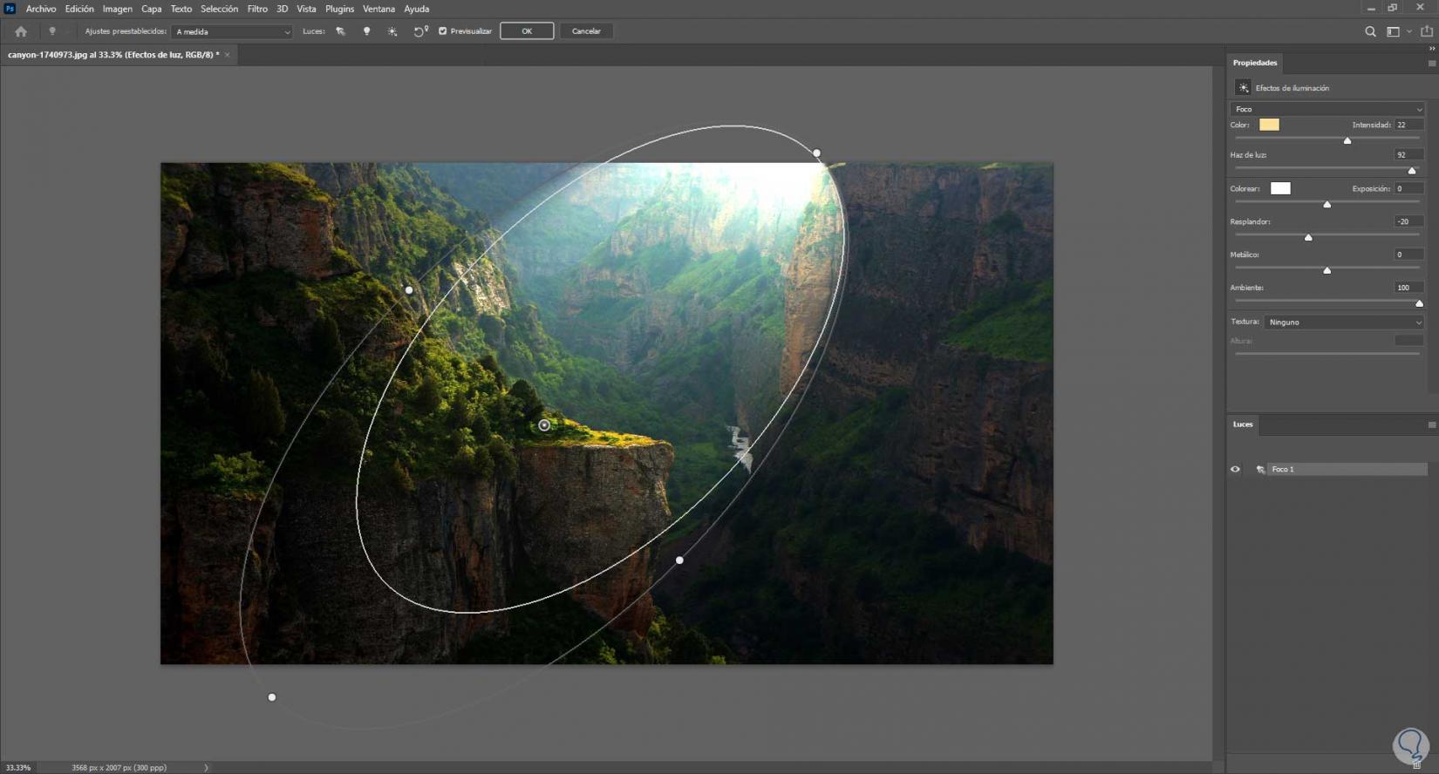
Task: Open the Capa menu
Action: [152, 9]
